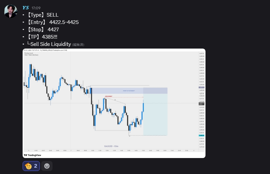Click the teal take-profit zone on the chart
270x174 pixels.
(155, 114)
